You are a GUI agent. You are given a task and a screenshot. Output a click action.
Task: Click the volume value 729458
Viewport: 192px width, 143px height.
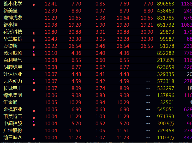[x=166, y=131]
